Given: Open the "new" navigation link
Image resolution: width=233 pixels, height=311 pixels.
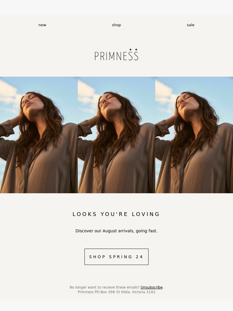Looking at the screenshot, I should pyautogui.click(x=42, y=25).
